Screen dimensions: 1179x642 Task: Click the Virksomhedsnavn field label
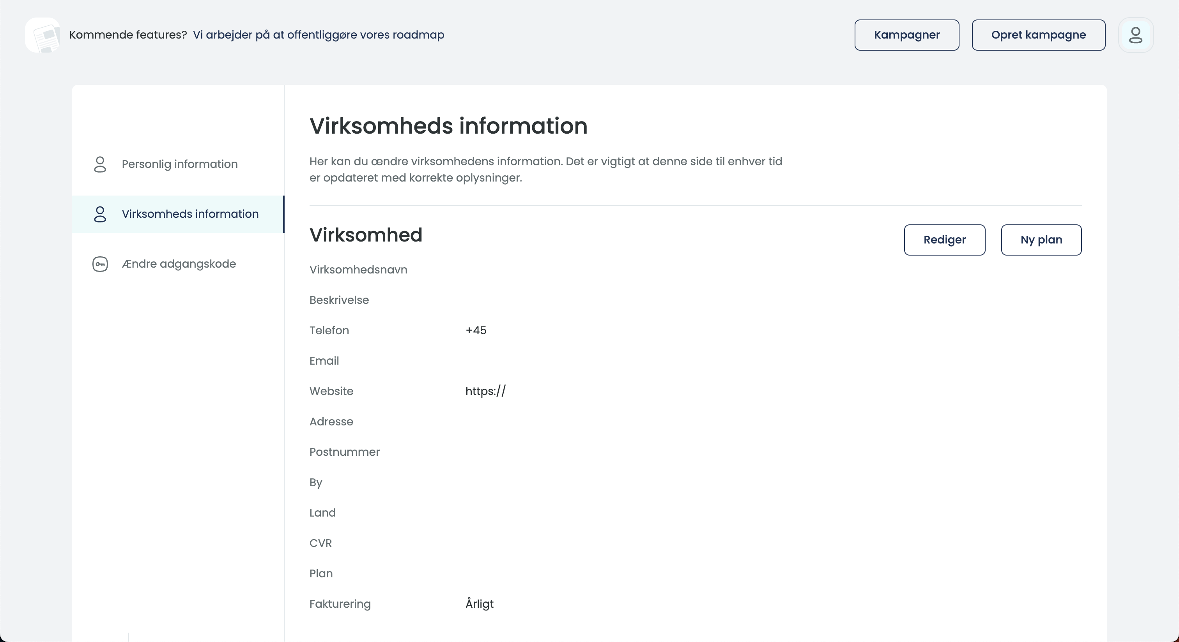358,269
